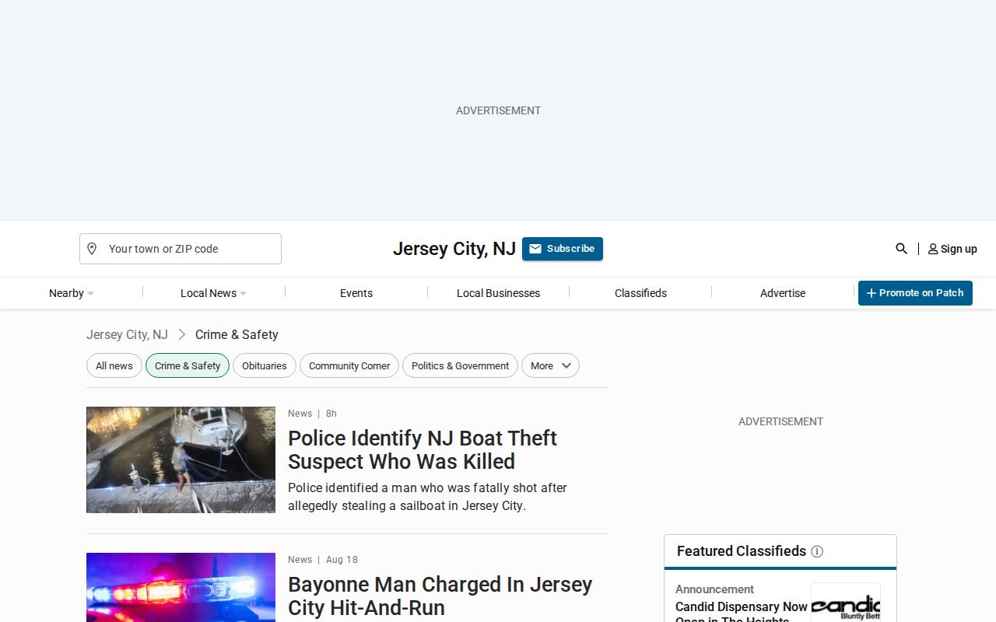
Task: Open the Classifieds nav item
Action: click(640, 293)
